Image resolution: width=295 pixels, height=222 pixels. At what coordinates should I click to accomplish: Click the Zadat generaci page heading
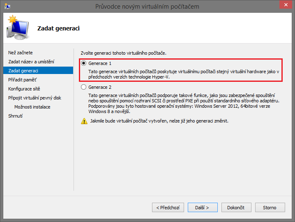point(58,28)
